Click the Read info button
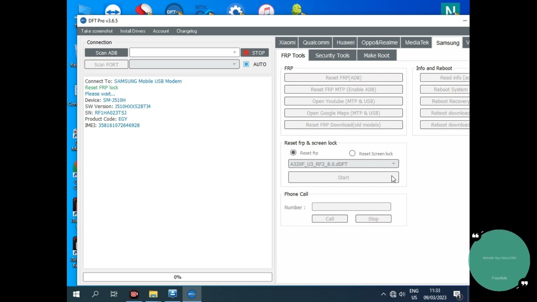 [x=445, y=78]
